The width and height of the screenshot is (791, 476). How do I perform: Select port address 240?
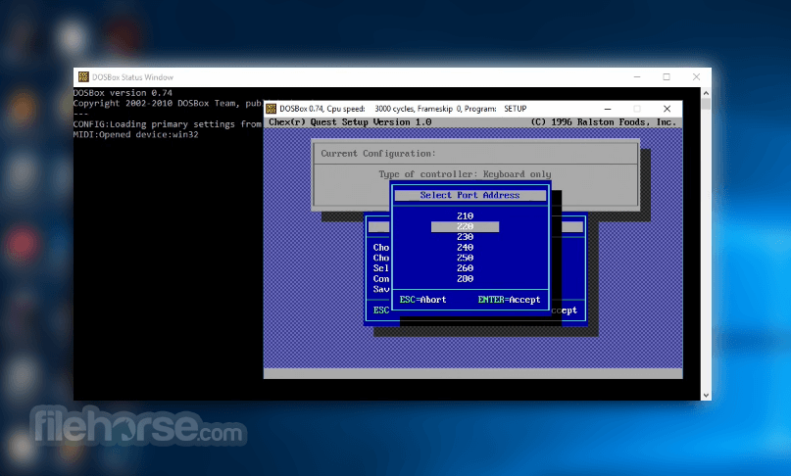(x=465, y=248)
